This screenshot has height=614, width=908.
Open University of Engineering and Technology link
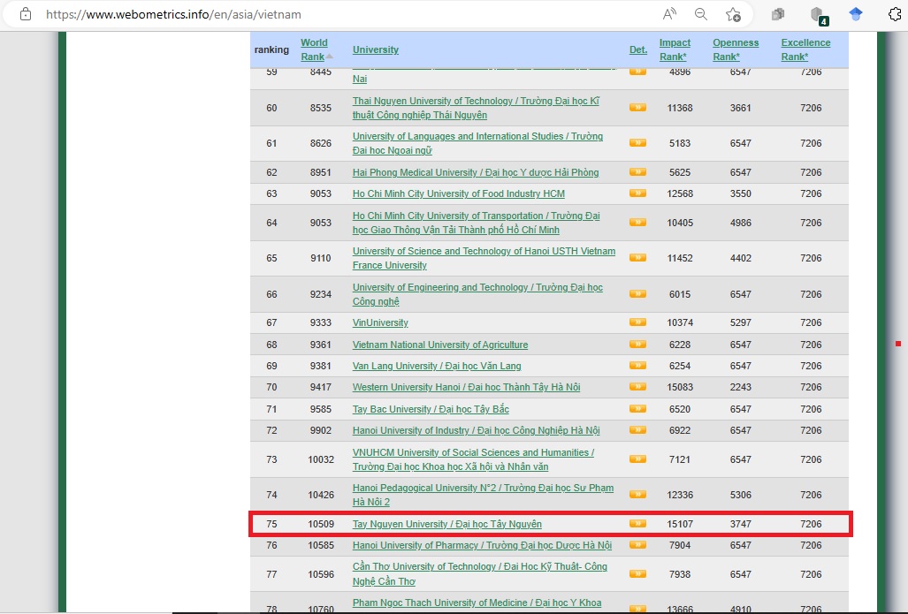pyautogui.click(x=477, y=294)
